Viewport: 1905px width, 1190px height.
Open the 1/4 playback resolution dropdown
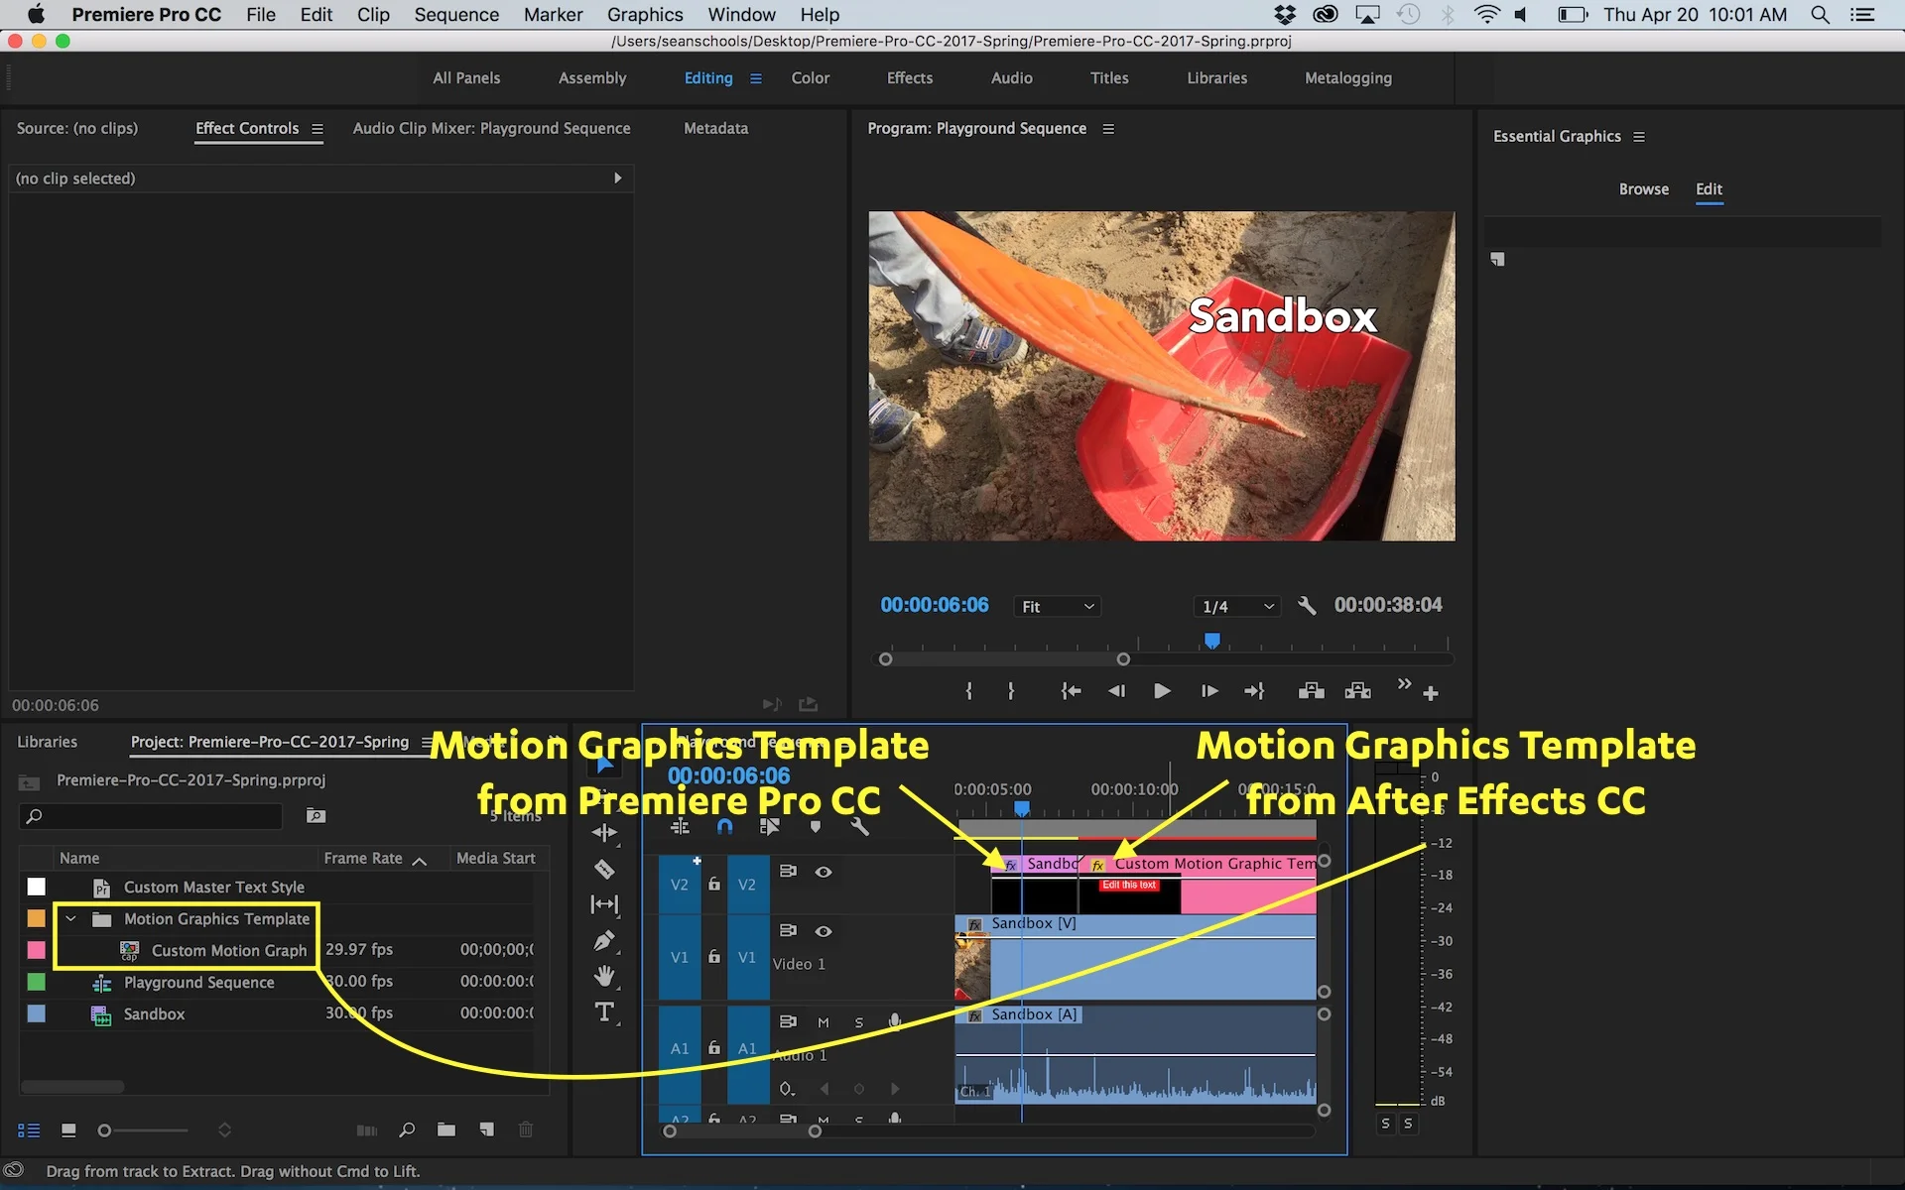tap(1236, 606)
